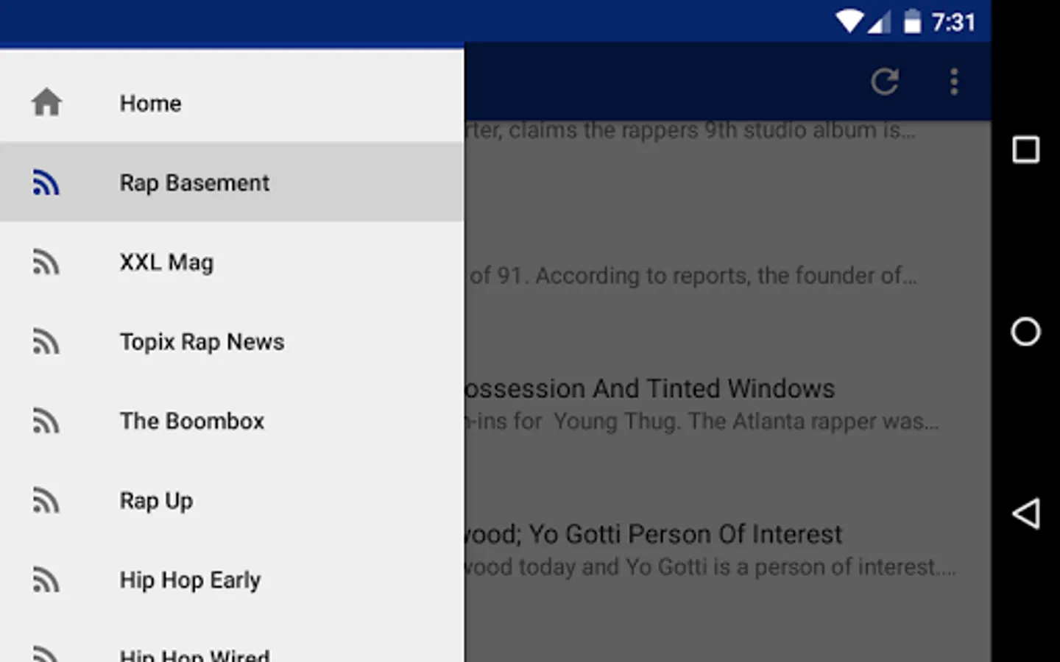Tap the RSS icon beside Rap Basement
Image resolution: width=1060 pixels, height=662 pixels.
point(46,182)
